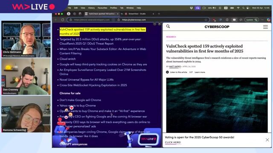Open the Tab menu
Viewport: 273px width, 153px height.
[122, 8]
